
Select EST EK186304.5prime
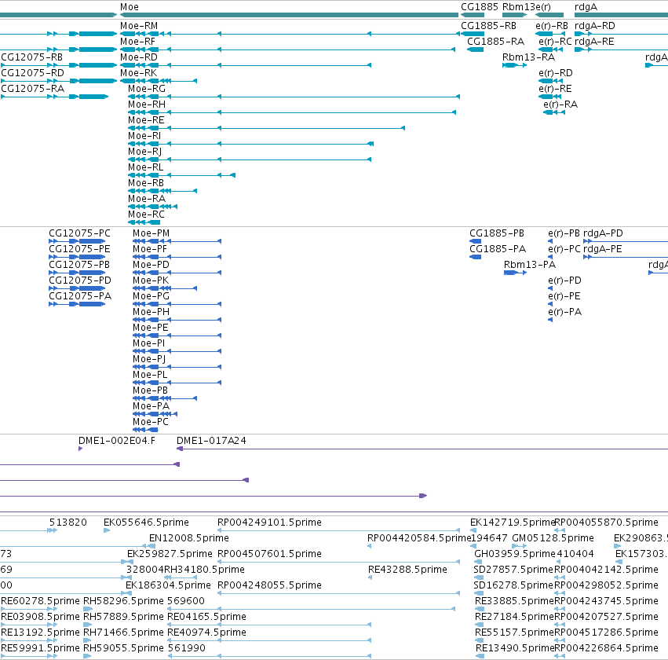coord(168,586)
